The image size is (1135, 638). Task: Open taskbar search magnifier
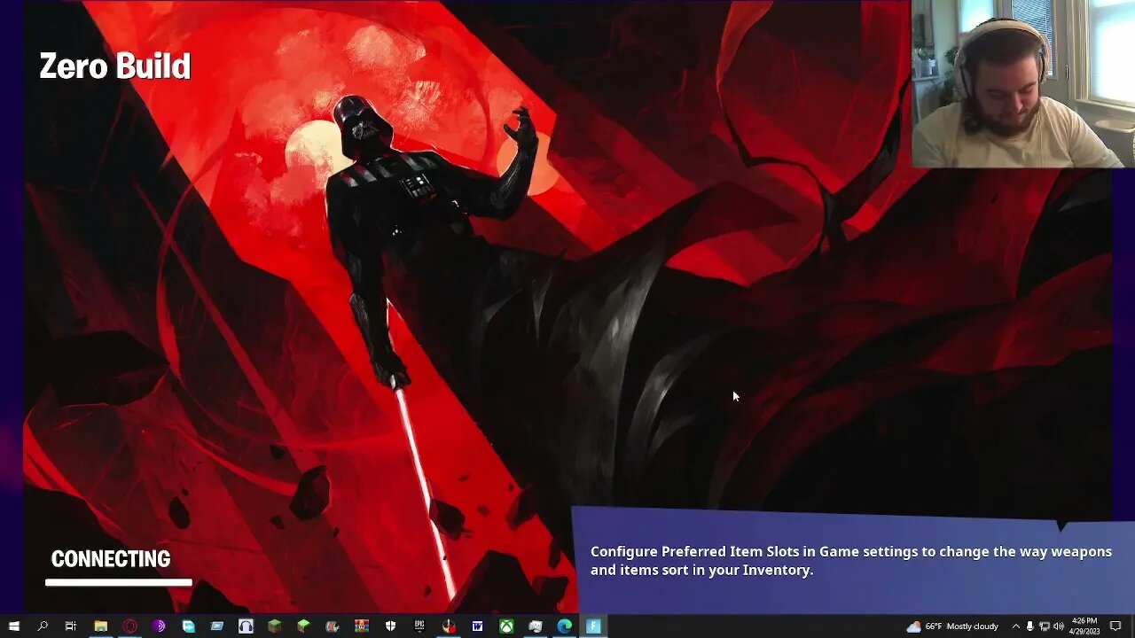pos(43,626)
